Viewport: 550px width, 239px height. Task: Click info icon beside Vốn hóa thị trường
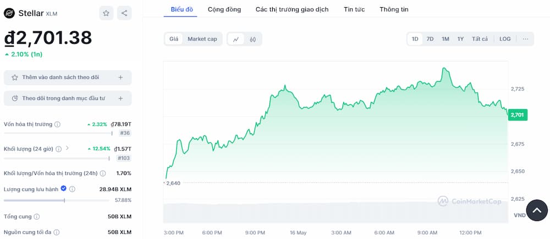pos(58,124)
